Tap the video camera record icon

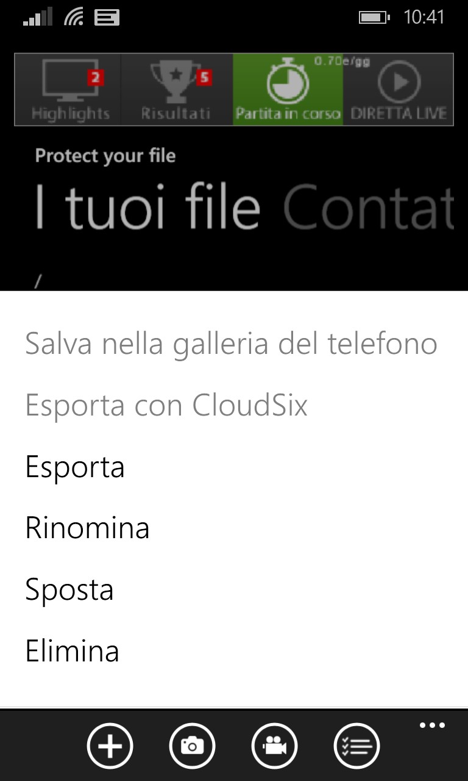[274, 746]
